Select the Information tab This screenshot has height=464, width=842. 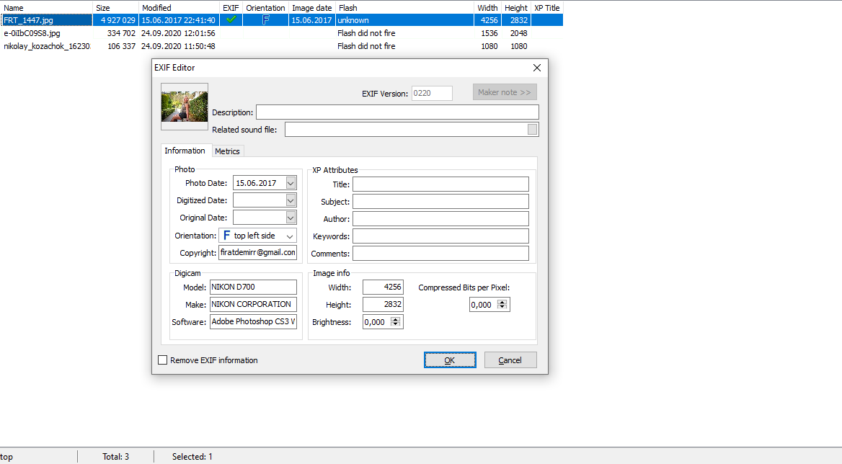[x=185, y=151]
